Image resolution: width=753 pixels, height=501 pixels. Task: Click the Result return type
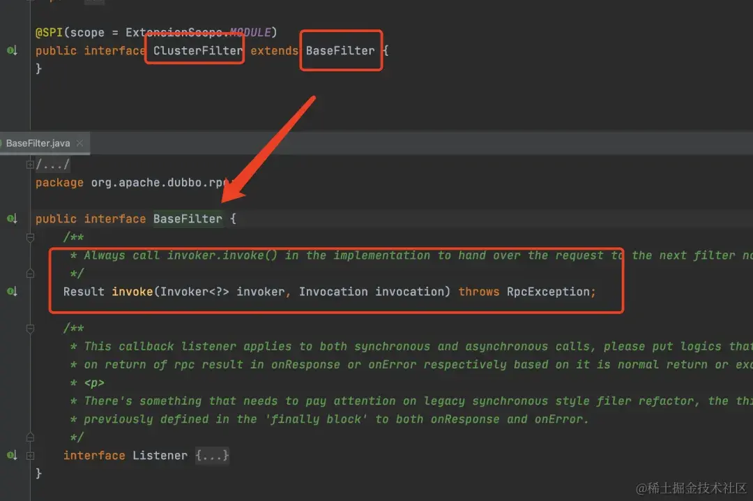tap(84, 292)
